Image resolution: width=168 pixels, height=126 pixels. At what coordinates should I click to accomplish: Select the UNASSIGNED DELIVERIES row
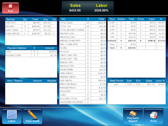pyautogui.click(x=83, y=102)
